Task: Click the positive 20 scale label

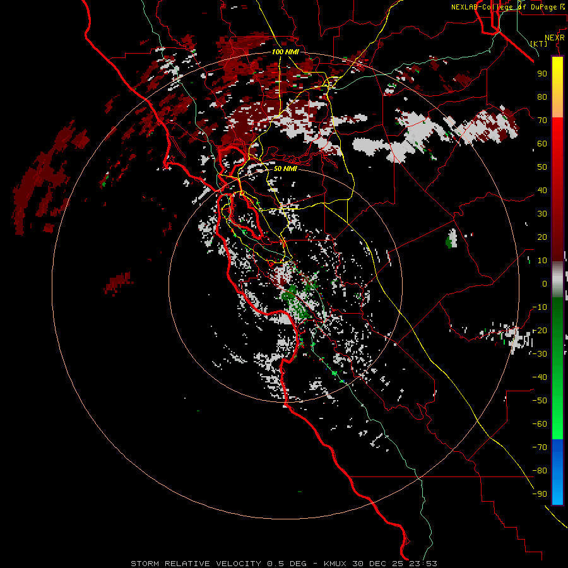Action: pos(542,237)
